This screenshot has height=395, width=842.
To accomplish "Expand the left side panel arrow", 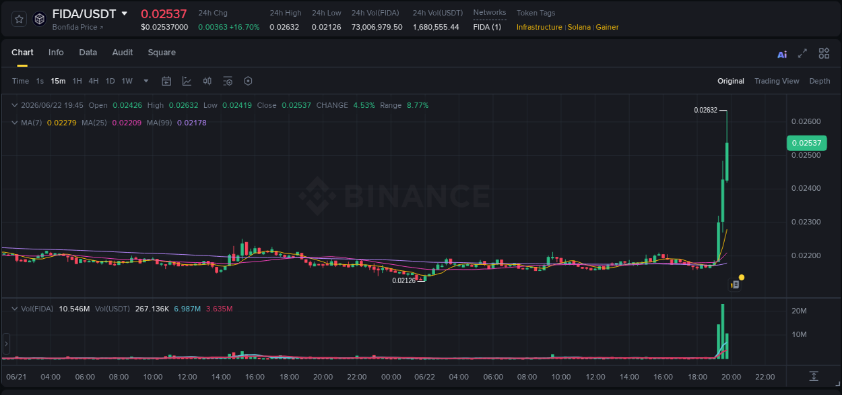I will coord(6,344).
